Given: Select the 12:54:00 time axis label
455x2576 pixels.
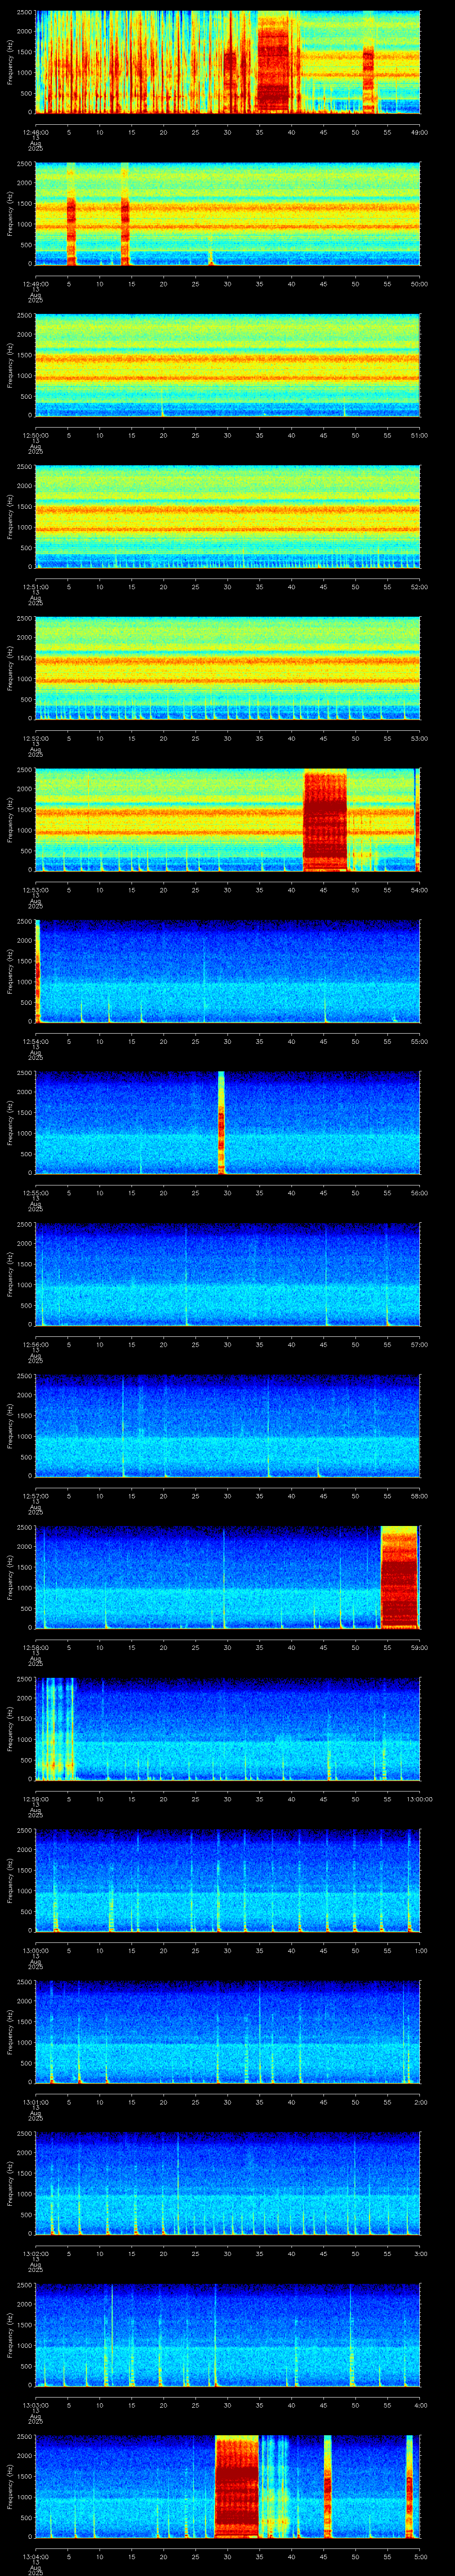Looking at the screenshot, I should tap(36, 1041).
